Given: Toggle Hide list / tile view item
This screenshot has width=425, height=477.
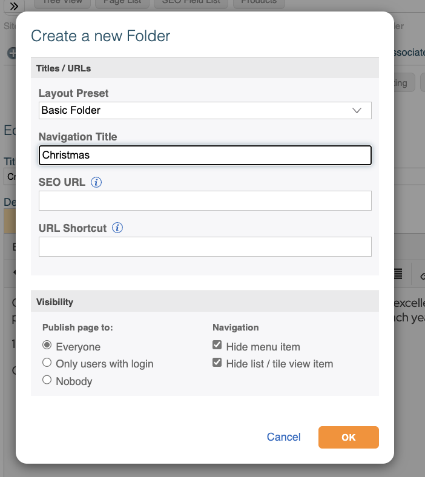Looking at the screenshot, I should (217, 363).
